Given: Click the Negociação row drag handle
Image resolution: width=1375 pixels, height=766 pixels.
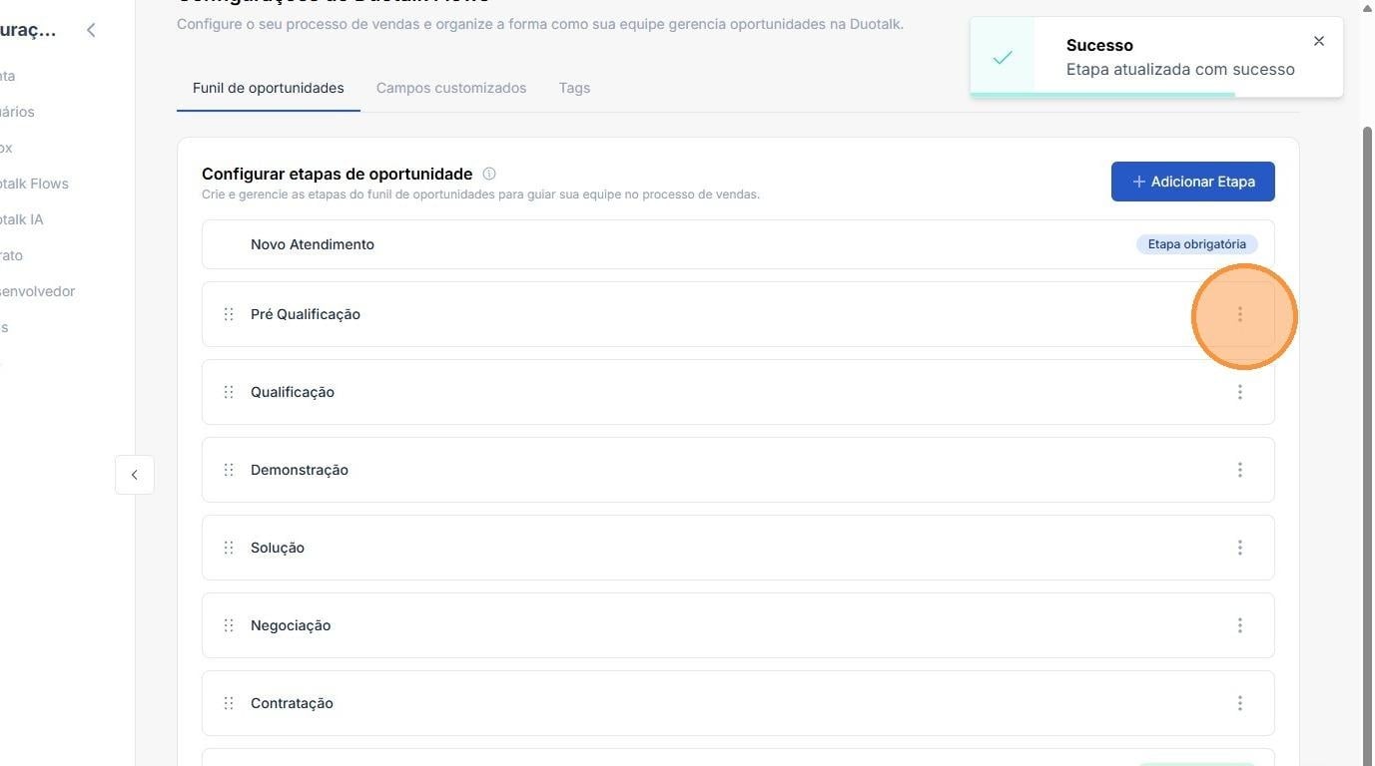Looking at the screenshot, I should click(x=229, y=625).
